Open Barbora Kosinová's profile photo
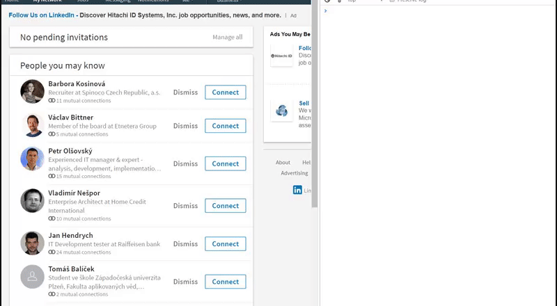The height and width of the screenshot is (306, 557). [x=32, y=91]
